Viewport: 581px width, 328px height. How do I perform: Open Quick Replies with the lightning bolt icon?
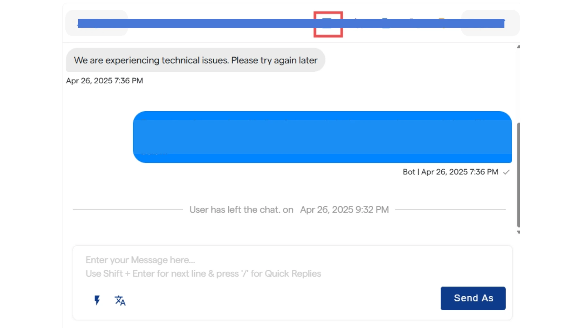[97, 300]
